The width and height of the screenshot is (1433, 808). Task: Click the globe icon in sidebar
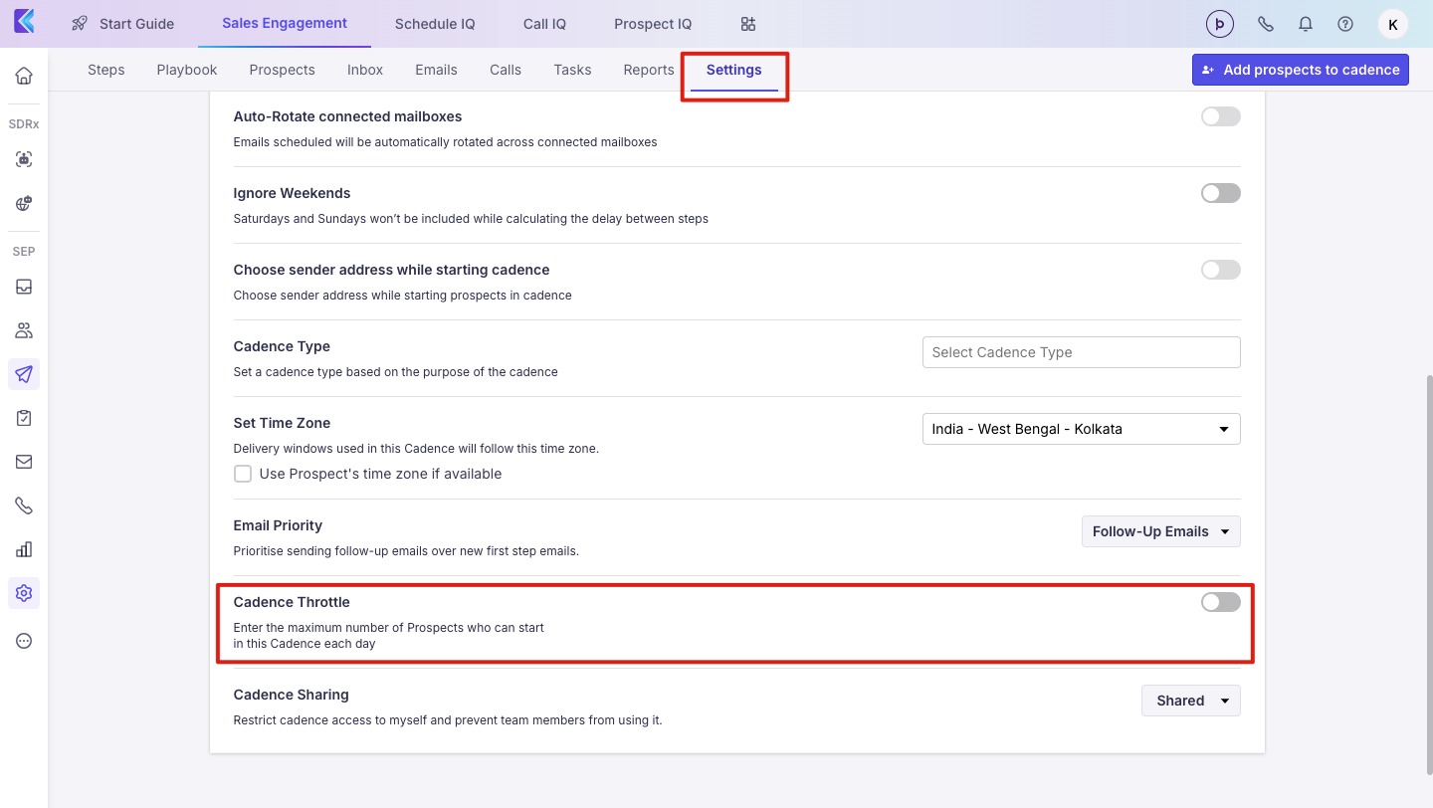(24, 203)
